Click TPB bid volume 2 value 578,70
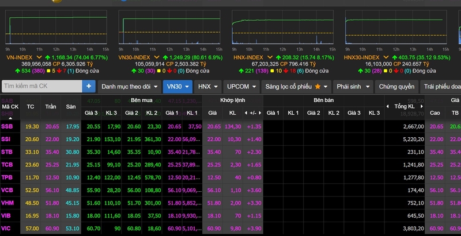The height and width of the screenshot is (236, 461). pyautogui.click(x=153, y=177)
